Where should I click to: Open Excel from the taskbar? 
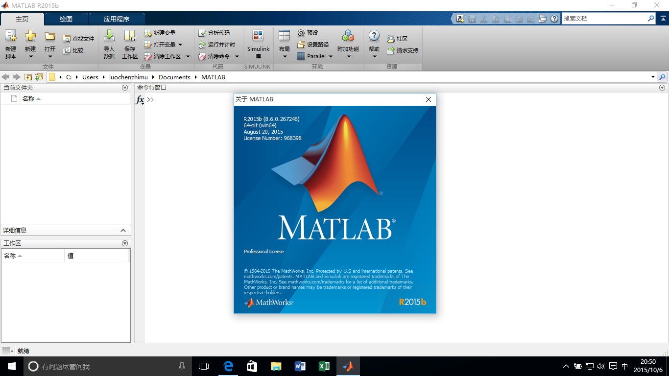[x=324, y=366]
